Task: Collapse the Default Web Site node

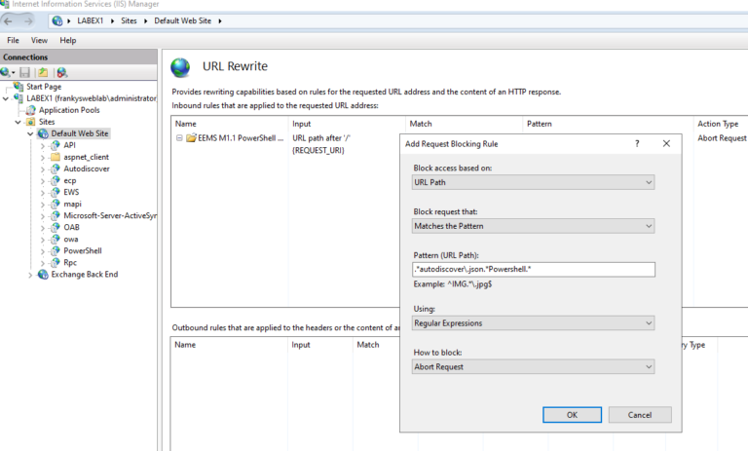Action: tap(30, 133)
